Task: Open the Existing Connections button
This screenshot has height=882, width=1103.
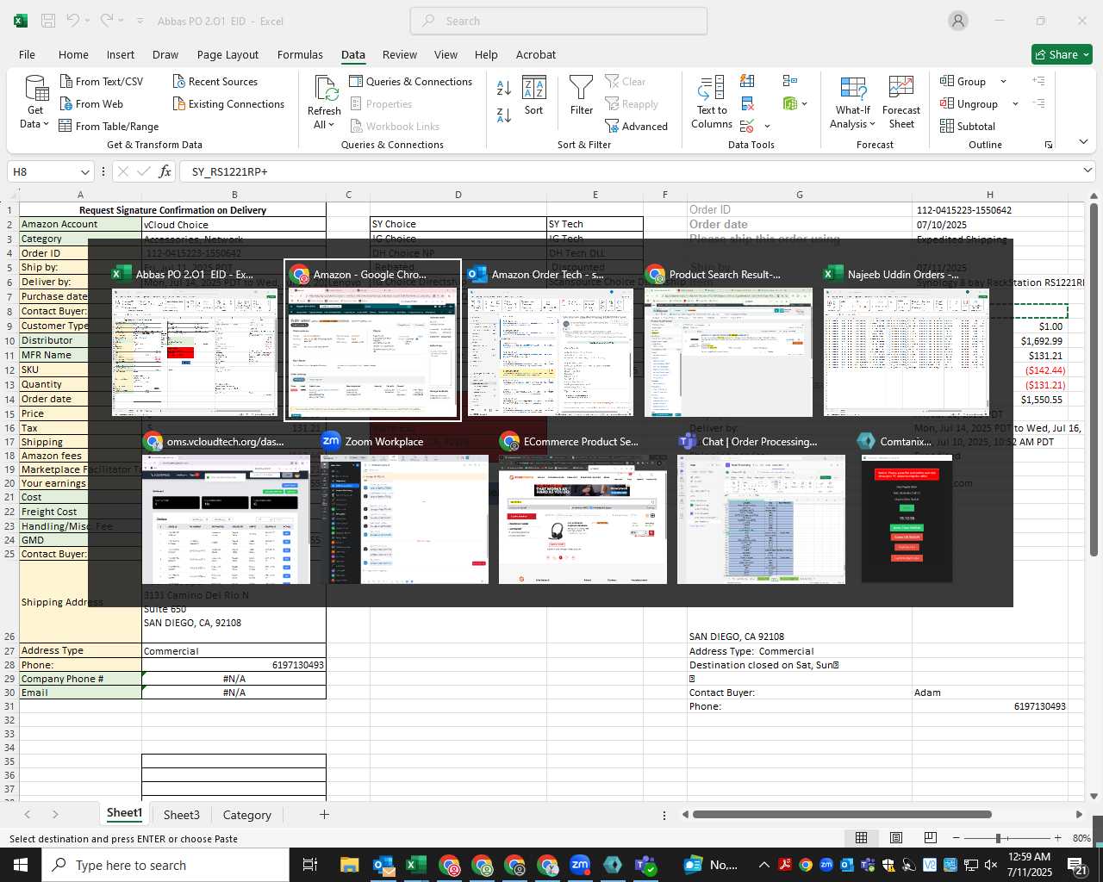Action: (228, 104)
